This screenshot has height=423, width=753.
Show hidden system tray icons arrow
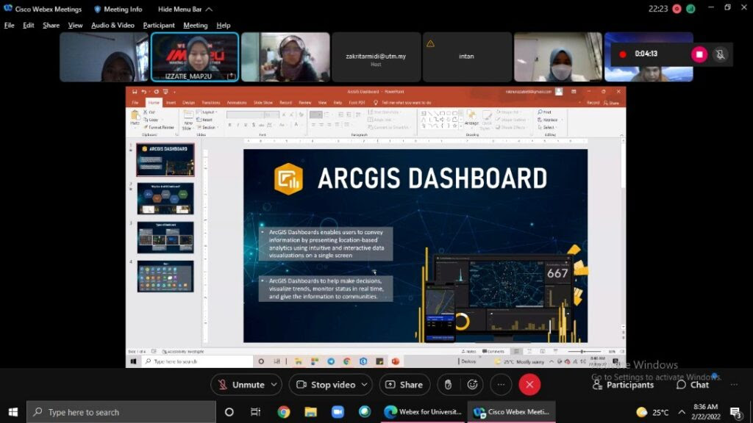[682, 412]
